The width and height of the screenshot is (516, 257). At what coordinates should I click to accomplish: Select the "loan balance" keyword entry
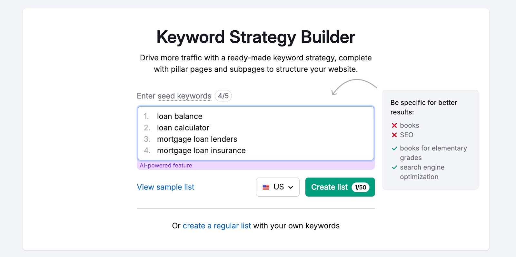click(x=179, y=116)
